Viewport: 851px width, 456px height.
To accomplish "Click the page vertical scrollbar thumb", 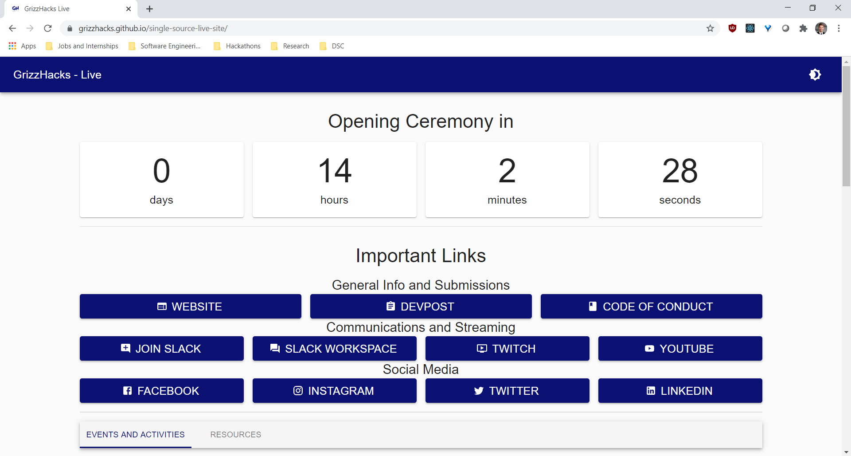I will [x=846, y=126].
